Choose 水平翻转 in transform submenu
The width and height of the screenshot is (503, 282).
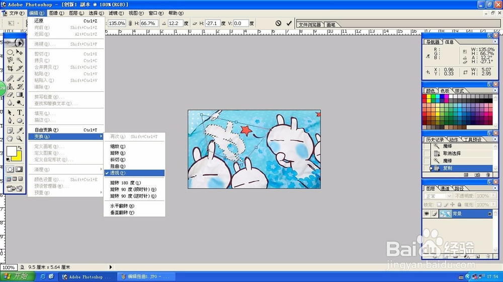pyautogui.click(x=134, y=206)
